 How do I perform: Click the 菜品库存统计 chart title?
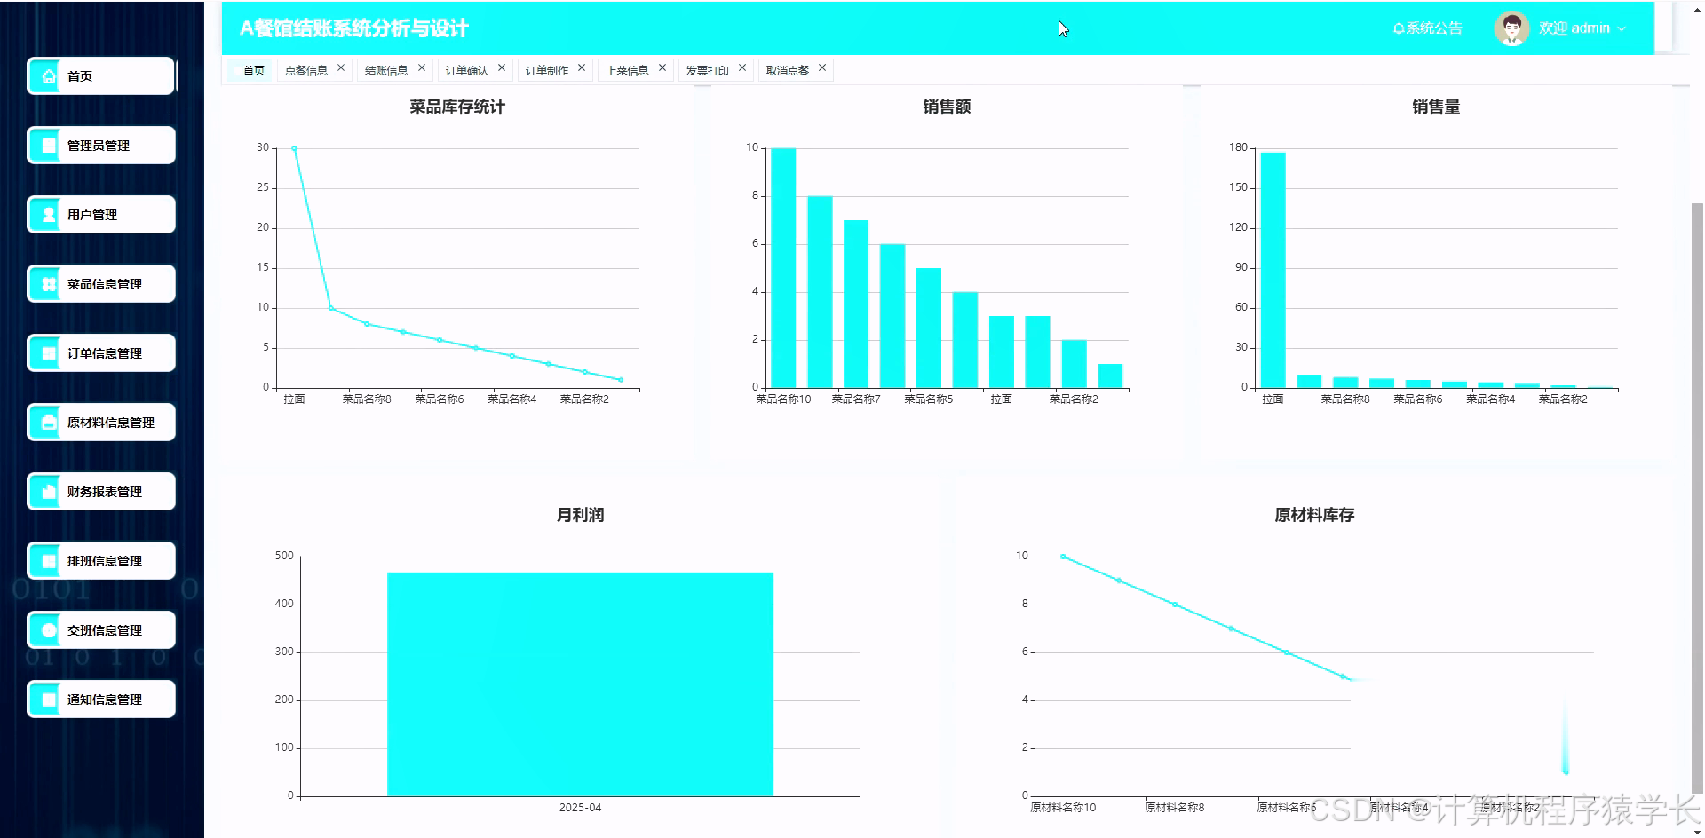tap(457, 107)
